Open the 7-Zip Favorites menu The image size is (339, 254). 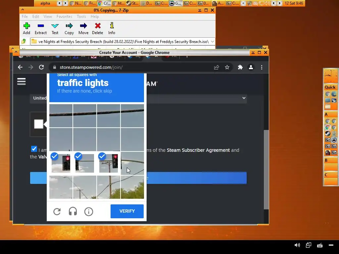point(64,17)
